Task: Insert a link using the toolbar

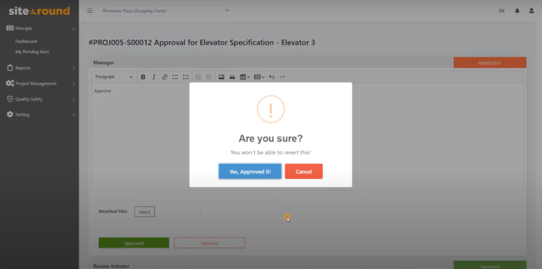Action: point(165,77)
